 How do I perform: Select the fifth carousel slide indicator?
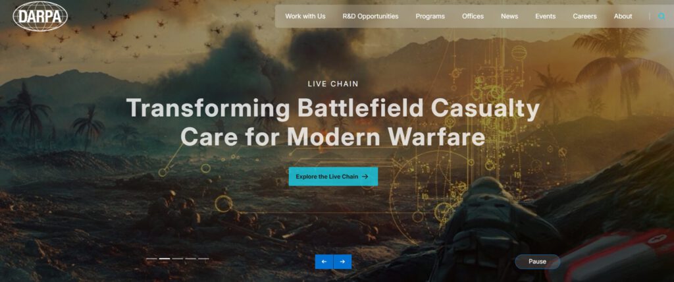click(x=204, y=259)
